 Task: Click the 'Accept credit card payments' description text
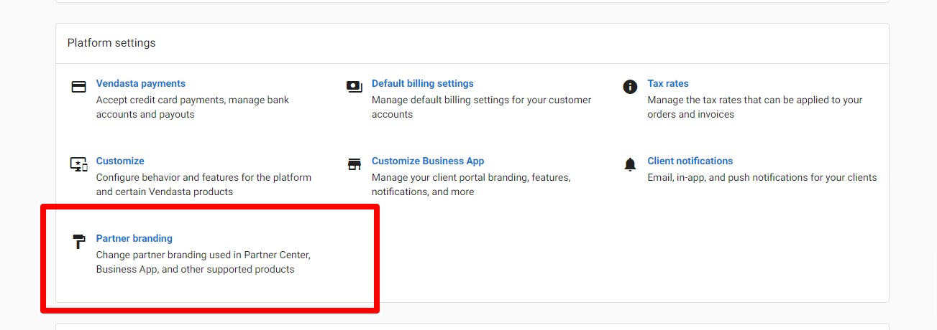[x=193, y=107]
